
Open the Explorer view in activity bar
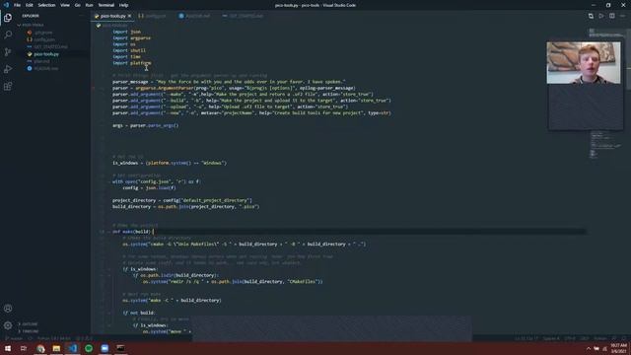pyautogui.click(x=8, y=18)
